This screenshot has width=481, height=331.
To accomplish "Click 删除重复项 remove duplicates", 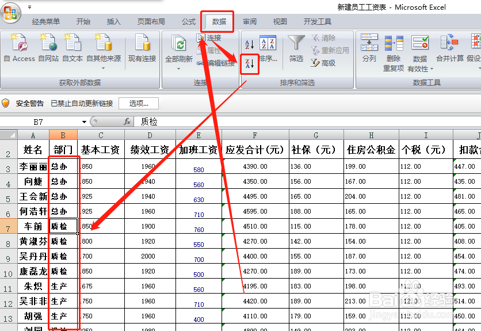I will 394,53.
